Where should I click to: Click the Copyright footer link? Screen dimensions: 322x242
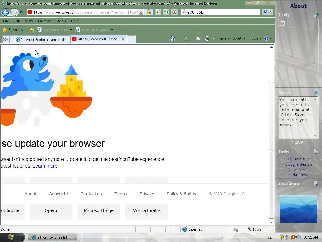(58, 194)
